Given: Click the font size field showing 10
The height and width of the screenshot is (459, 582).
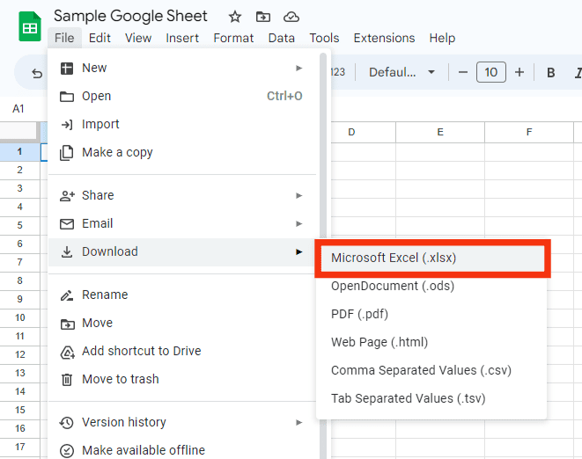Looking at the screenshot, I should (x=490, y=72).
